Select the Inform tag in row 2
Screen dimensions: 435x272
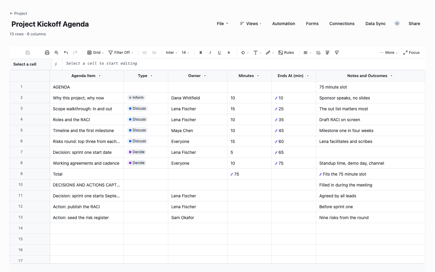point(136,98)
